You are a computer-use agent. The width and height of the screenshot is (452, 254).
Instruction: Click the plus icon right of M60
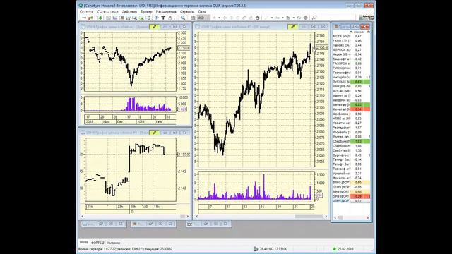214,18
